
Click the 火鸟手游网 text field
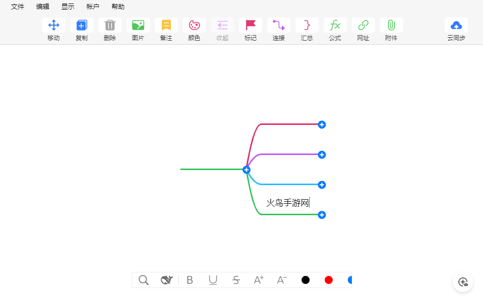tap(287, 203)
